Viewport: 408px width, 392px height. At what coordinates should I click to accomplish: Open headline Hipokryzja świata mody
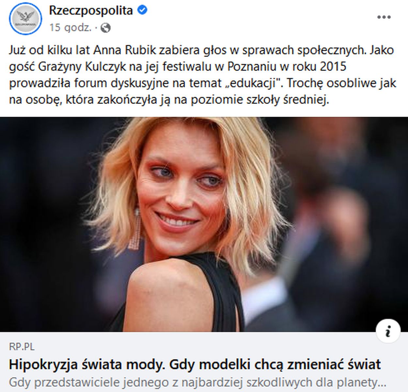195,364
